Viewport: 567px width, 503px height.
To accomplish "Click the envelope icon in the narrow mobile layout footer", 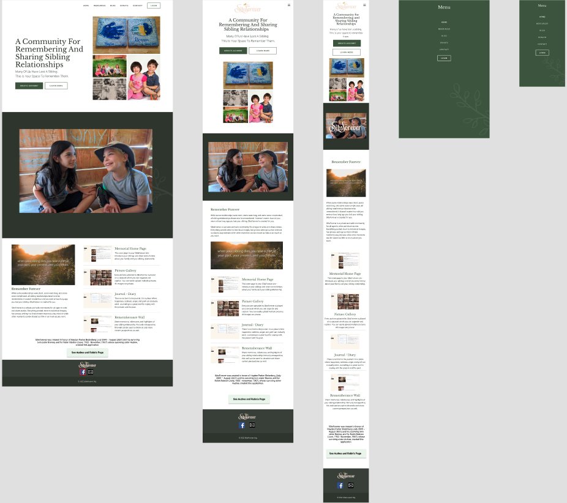I will click(x=351, y=485).
